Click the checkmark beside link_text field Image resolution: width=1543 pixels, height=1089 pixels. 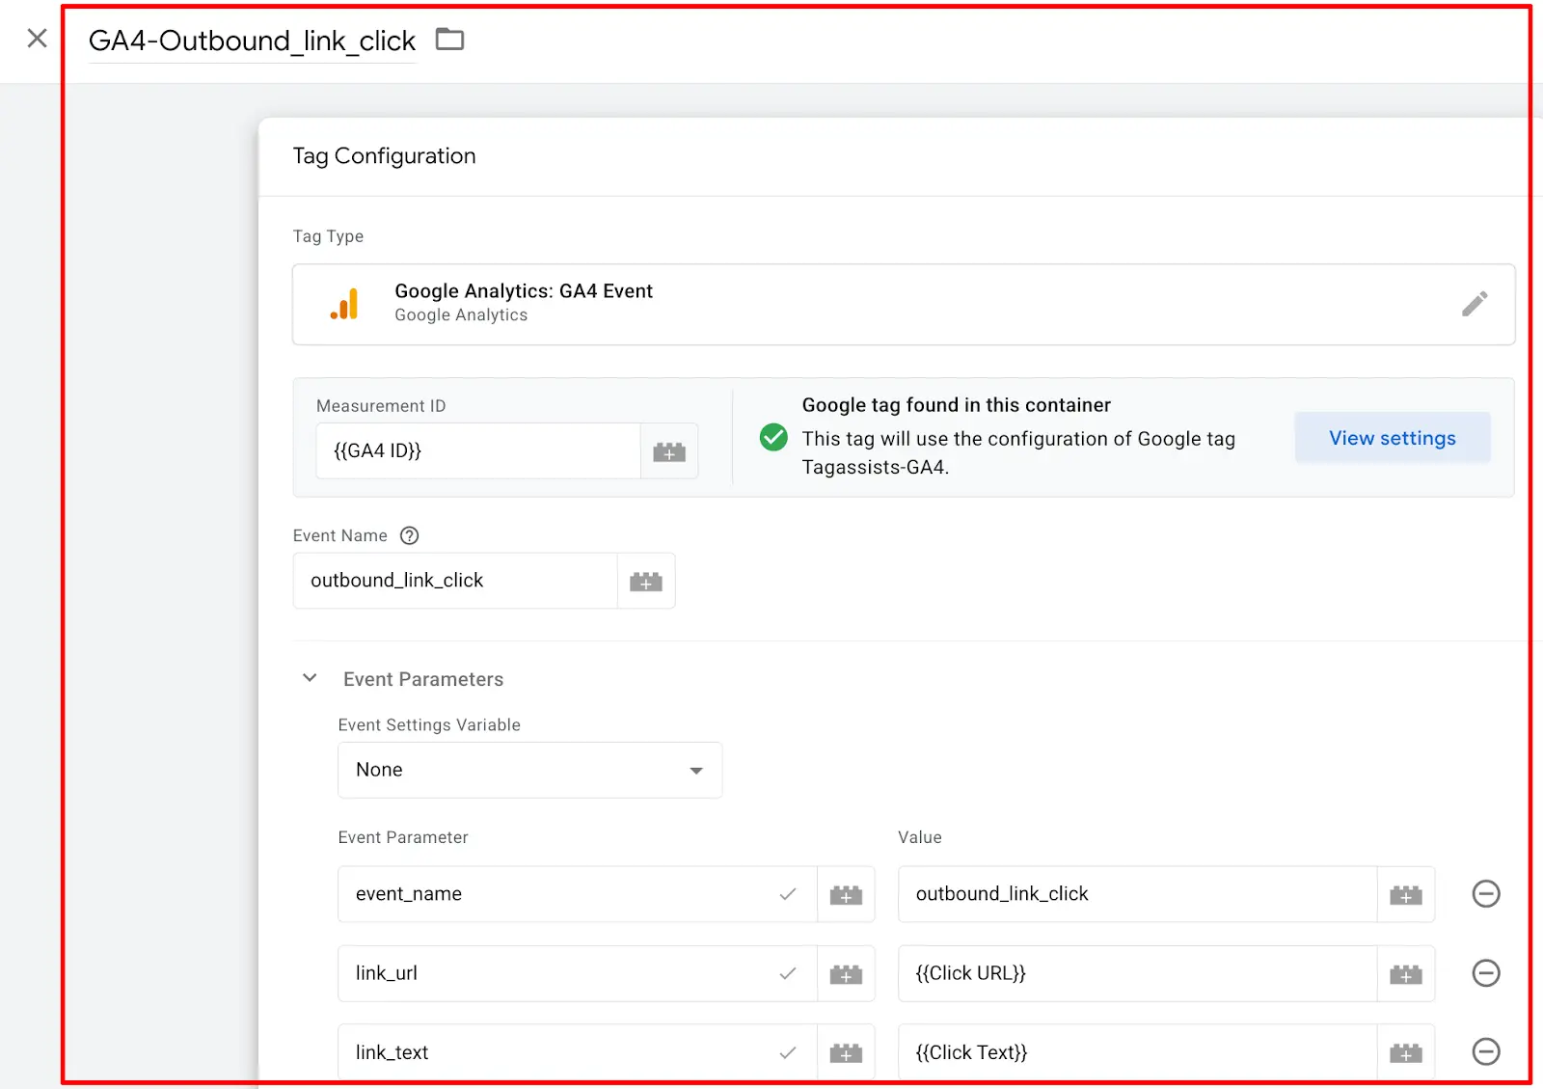pos(789,1052)
